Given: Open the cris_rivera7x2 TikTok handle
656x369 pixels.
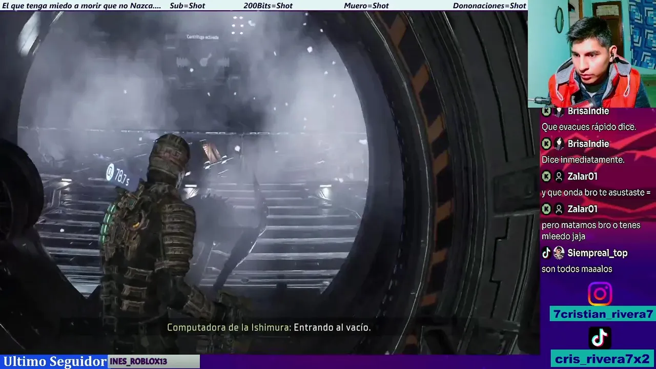Looking at the screenshot, I should (x=603, y=359).
